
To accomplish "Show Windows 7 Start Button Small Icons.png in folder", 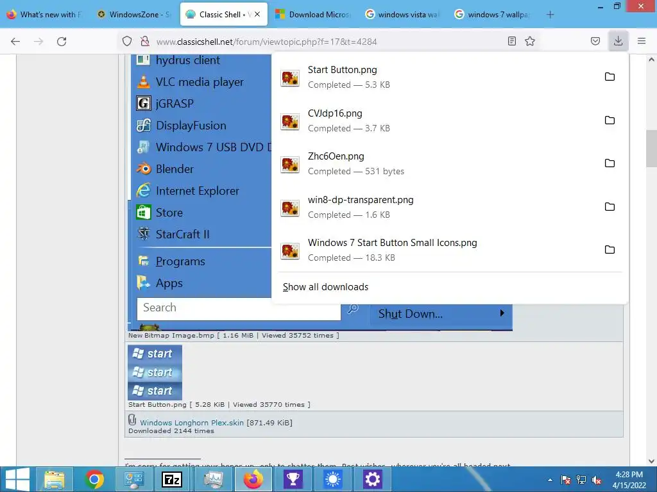I will (x=610, y=250).
